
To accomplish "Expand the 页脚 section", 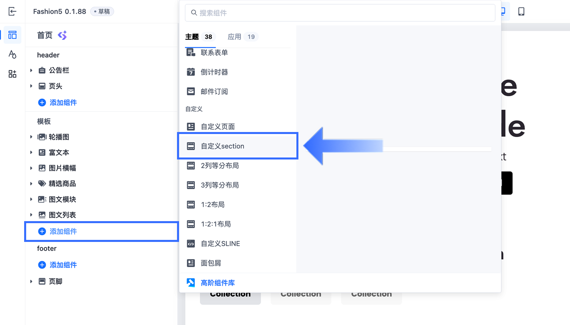I will point(31,281).
